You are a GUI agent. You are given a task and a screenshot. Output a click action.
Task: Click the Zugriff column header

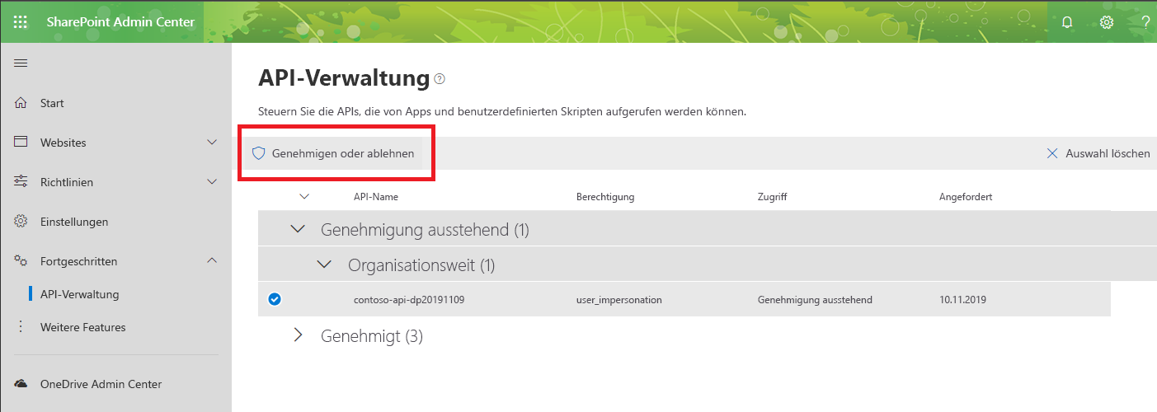point(773,197)
